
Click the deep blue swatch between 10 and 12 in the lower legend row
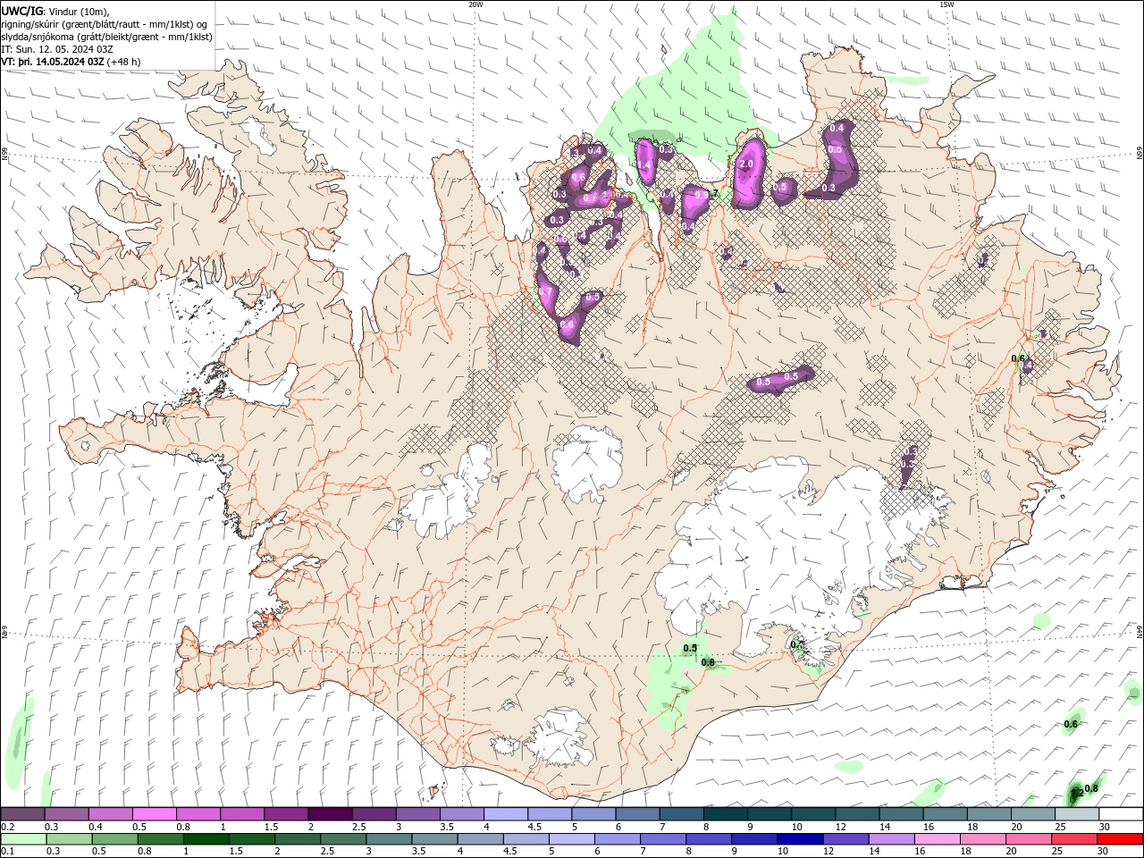coord(799,839)
